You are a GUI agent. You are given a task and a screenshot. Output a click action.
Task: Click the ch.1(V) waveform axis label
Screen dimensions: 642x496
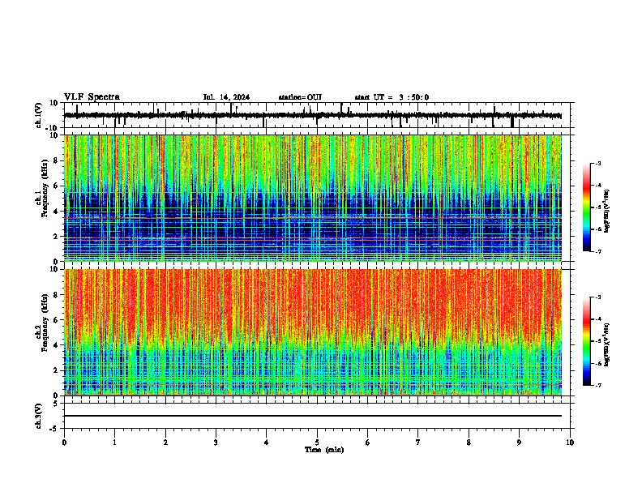click(x=39, y=115)
